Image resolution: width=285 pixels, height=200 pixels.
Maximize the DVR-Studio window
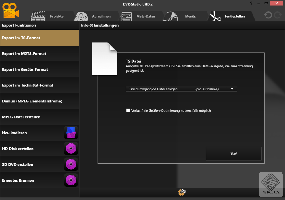point(266,3)
